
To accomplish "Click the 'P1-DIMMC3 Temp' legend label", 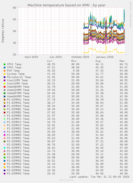I will point(18,125).
